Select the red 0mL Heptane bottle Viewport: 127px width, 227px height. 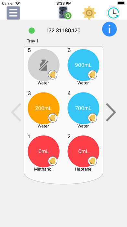[x=83, y=151]
